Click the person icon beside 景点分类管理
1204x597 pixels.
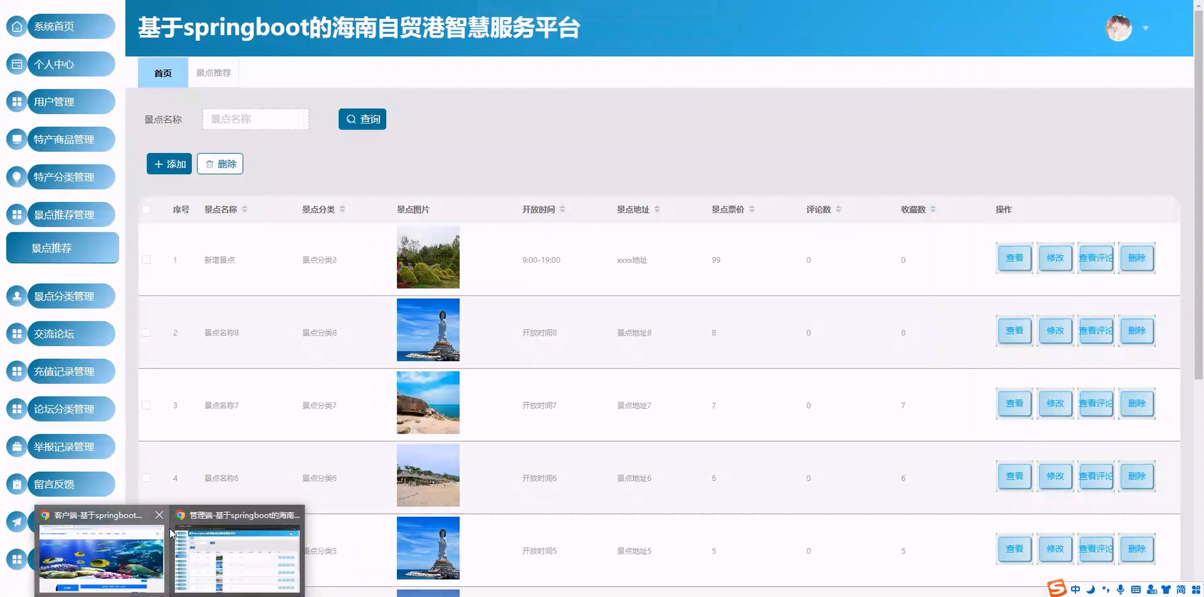(x=17, y=296)
